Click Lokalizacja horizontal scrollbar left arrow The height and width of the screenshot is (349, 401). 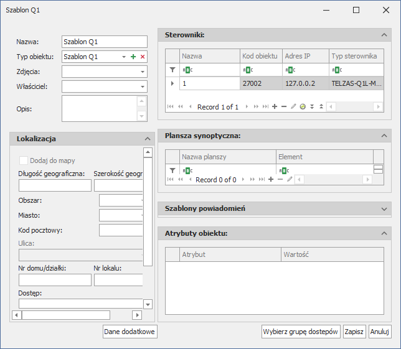(17, 315)
